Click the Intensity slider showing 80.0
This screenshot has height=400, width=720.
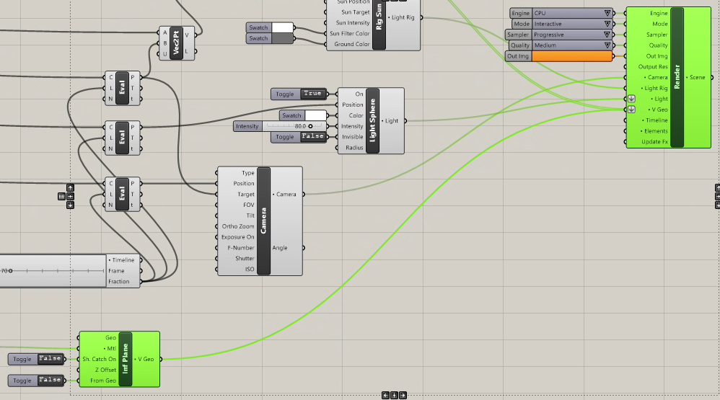tap(294, 126)
